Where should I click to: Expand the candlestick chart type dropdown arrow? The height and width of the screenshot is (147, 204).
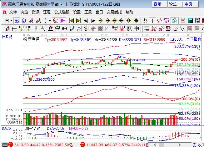pyautogui.click(x=50, y=21)
